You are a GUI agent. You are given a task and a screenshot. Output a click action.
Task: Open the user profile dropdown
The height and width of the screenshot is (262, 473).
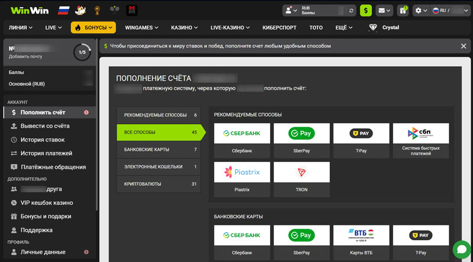click(291, 11)
